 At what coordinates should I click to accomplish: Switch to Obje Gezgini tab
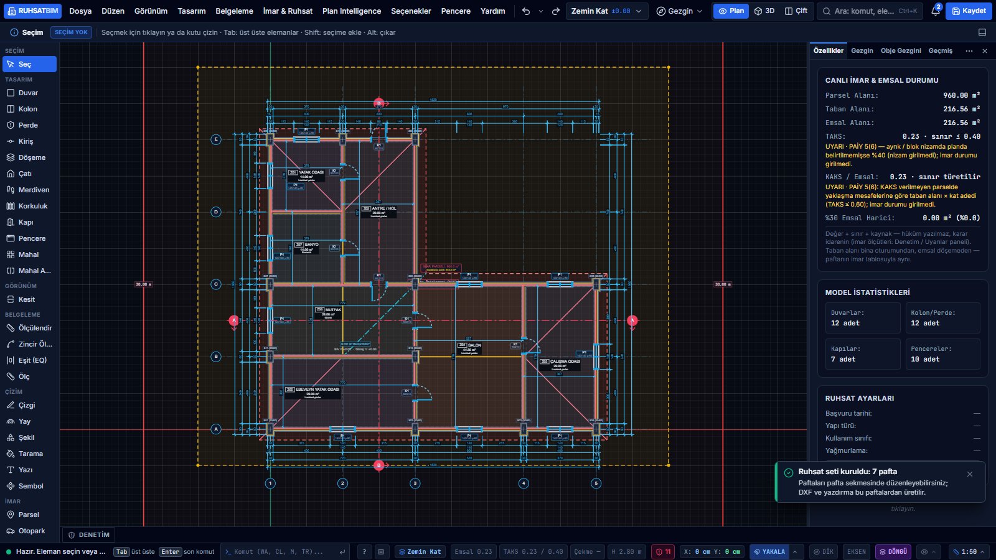901,51
